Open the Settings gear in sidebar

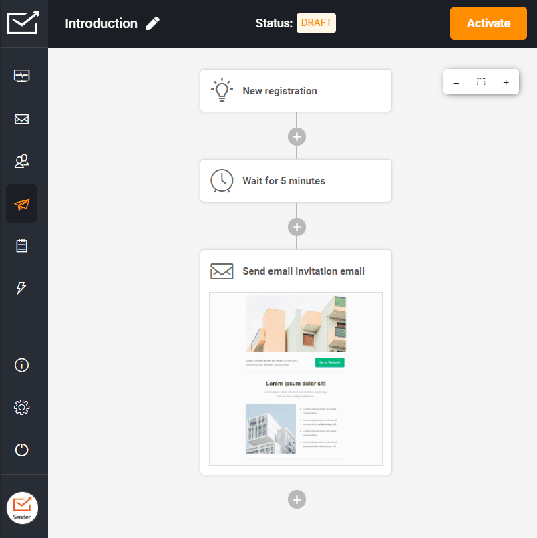click(22, 407)
